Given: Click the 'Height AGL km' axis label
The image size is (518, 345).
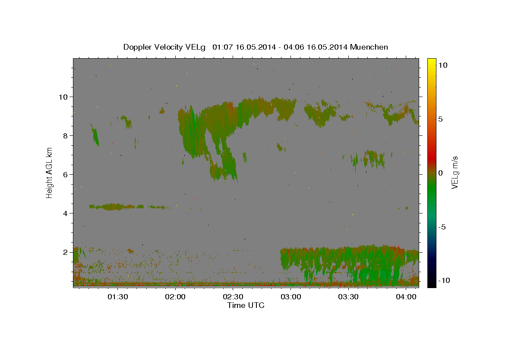Looking at the screenshot, I should (x=50, y=173).
